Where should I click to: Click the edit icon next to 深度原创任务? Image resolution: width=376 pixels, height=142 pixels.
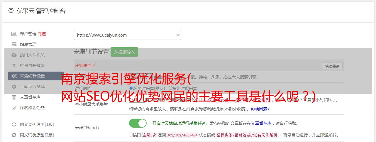coord(14,108)
